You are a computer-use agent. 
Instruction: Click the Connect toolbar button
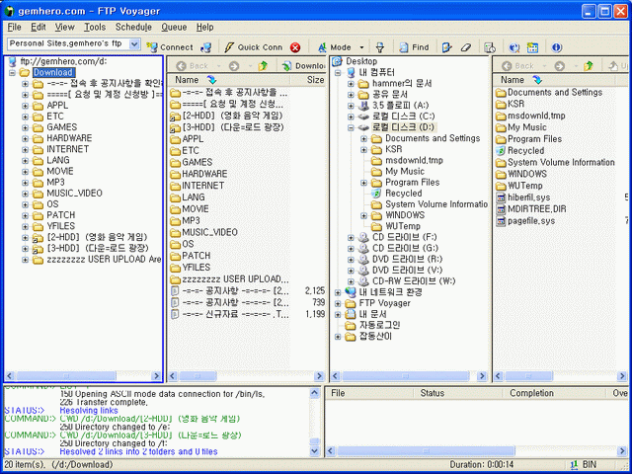pyautogui.click(x=170, y=47)
